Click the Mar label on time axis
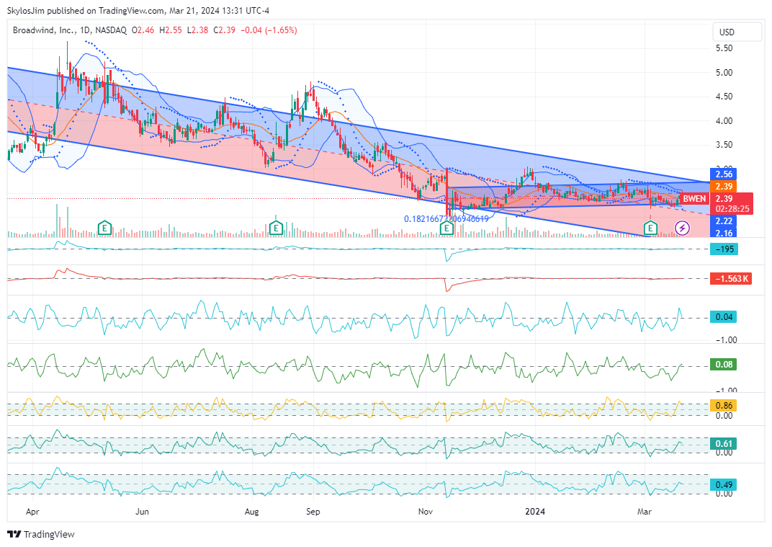Image resolution: width=772 pixels, height=547 pixels. [x=645, y=512]
